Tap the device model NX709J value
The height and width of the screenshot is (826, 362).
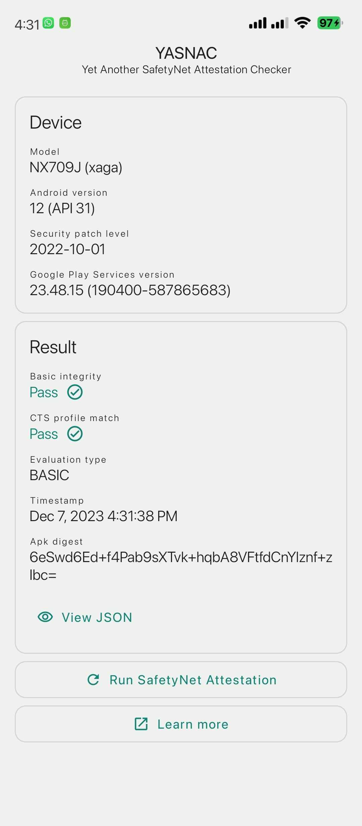(x=76, y=167)
